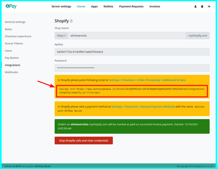This screenshot has height=169, width=218.
Task: Select General settings in the sidebar
Action: 15,22
